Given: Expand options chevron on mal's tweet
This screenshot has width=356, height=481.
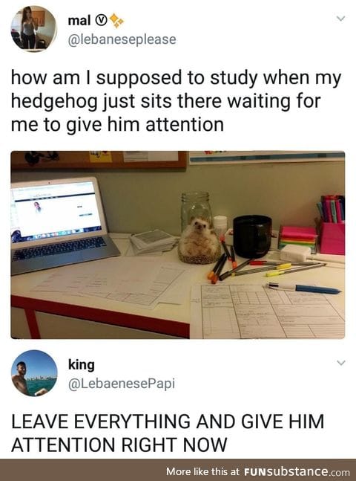Looking at the screenshot, I should (x=341, y=19).
